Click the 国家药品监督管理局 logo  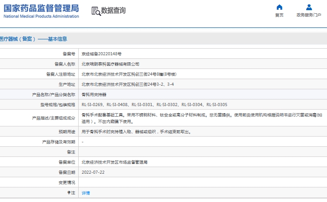click(x=41, y=8)
